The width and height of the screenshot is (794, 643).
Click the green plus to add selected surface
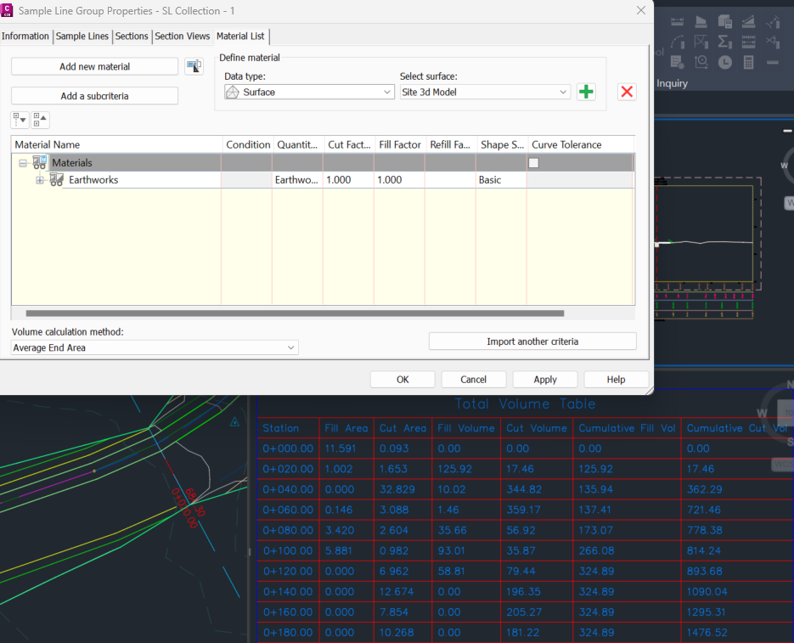(x=586, y=92)
